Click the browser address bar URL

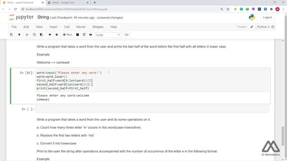(66, 9)
